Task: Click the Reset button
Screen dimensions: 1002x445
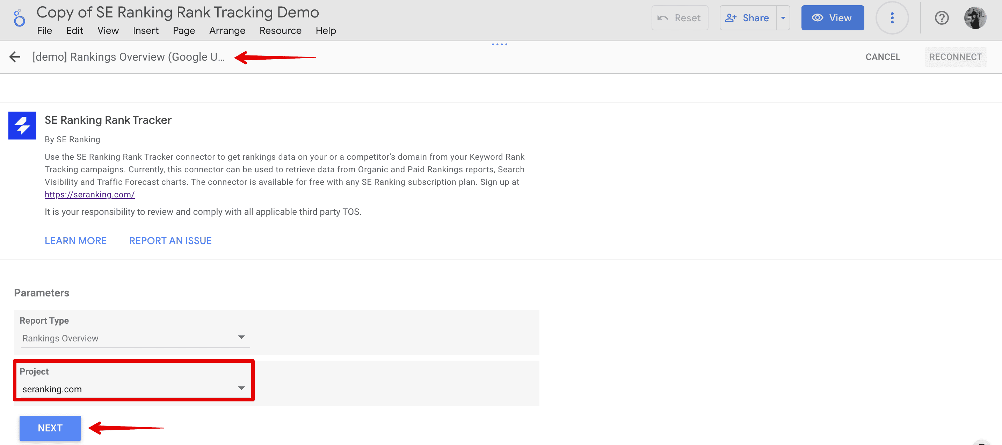Action: (680, 18)
